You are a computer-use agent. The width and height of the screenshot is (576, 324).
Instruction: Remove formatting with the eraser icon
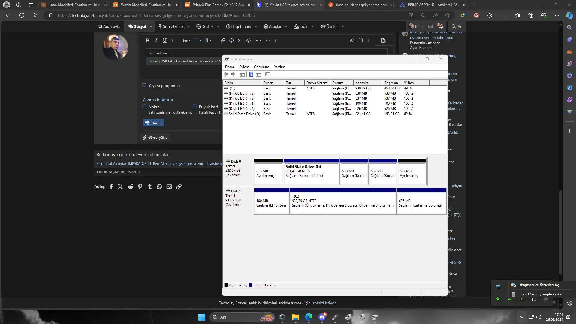352,41
